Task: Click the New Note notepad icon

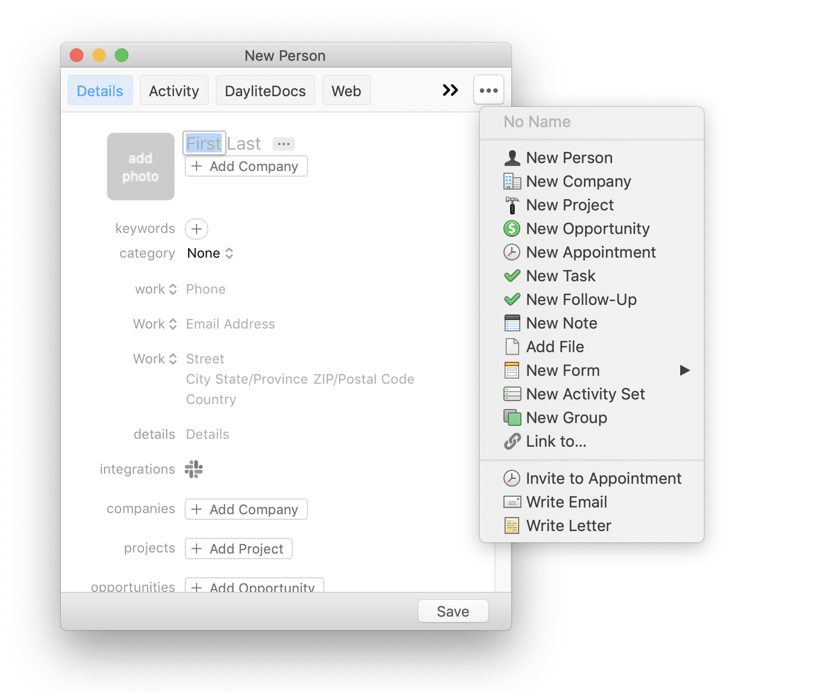Action: (x=512, y=323)
